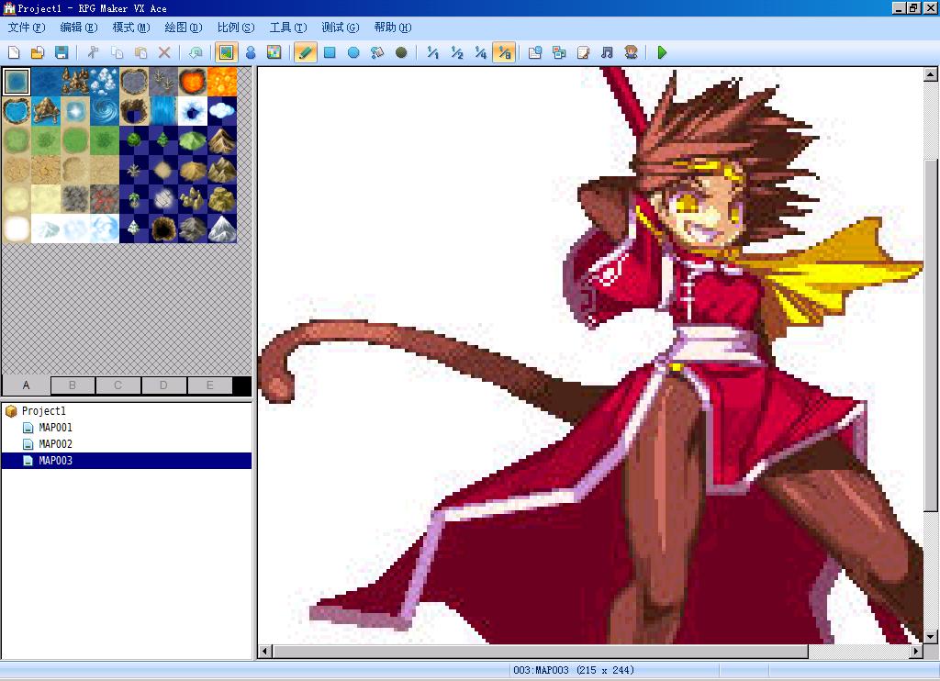Viewport: 940px width, 681px height.
Task: Switch to tileset tab B
Action: pyautogui.click(x=73, y=385)
